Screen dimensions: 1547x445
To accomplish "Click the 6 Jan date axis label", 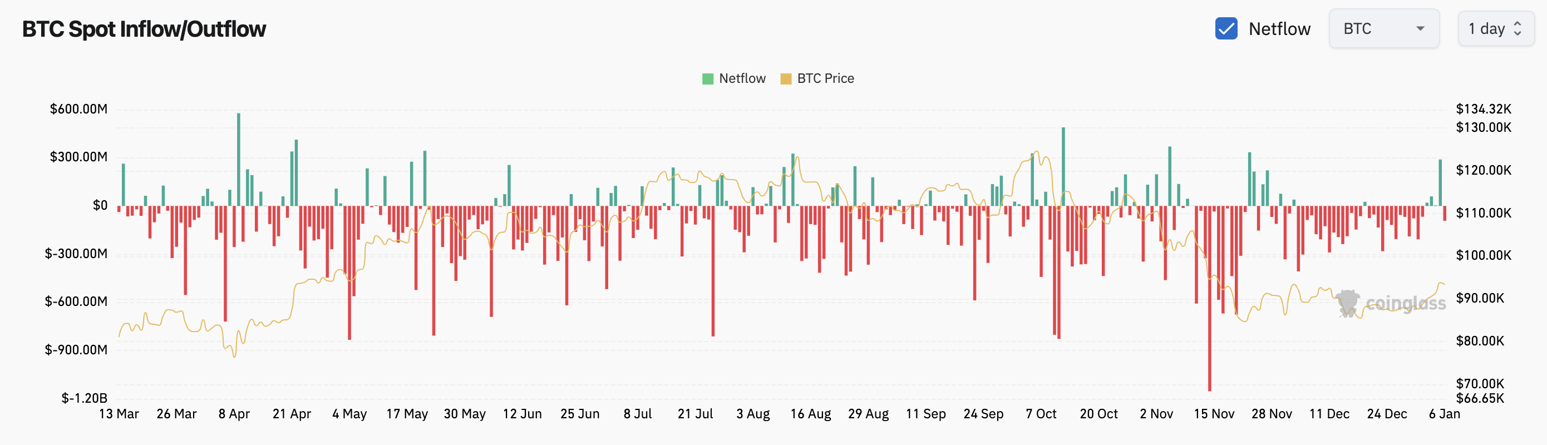I will pos(1444,414).
